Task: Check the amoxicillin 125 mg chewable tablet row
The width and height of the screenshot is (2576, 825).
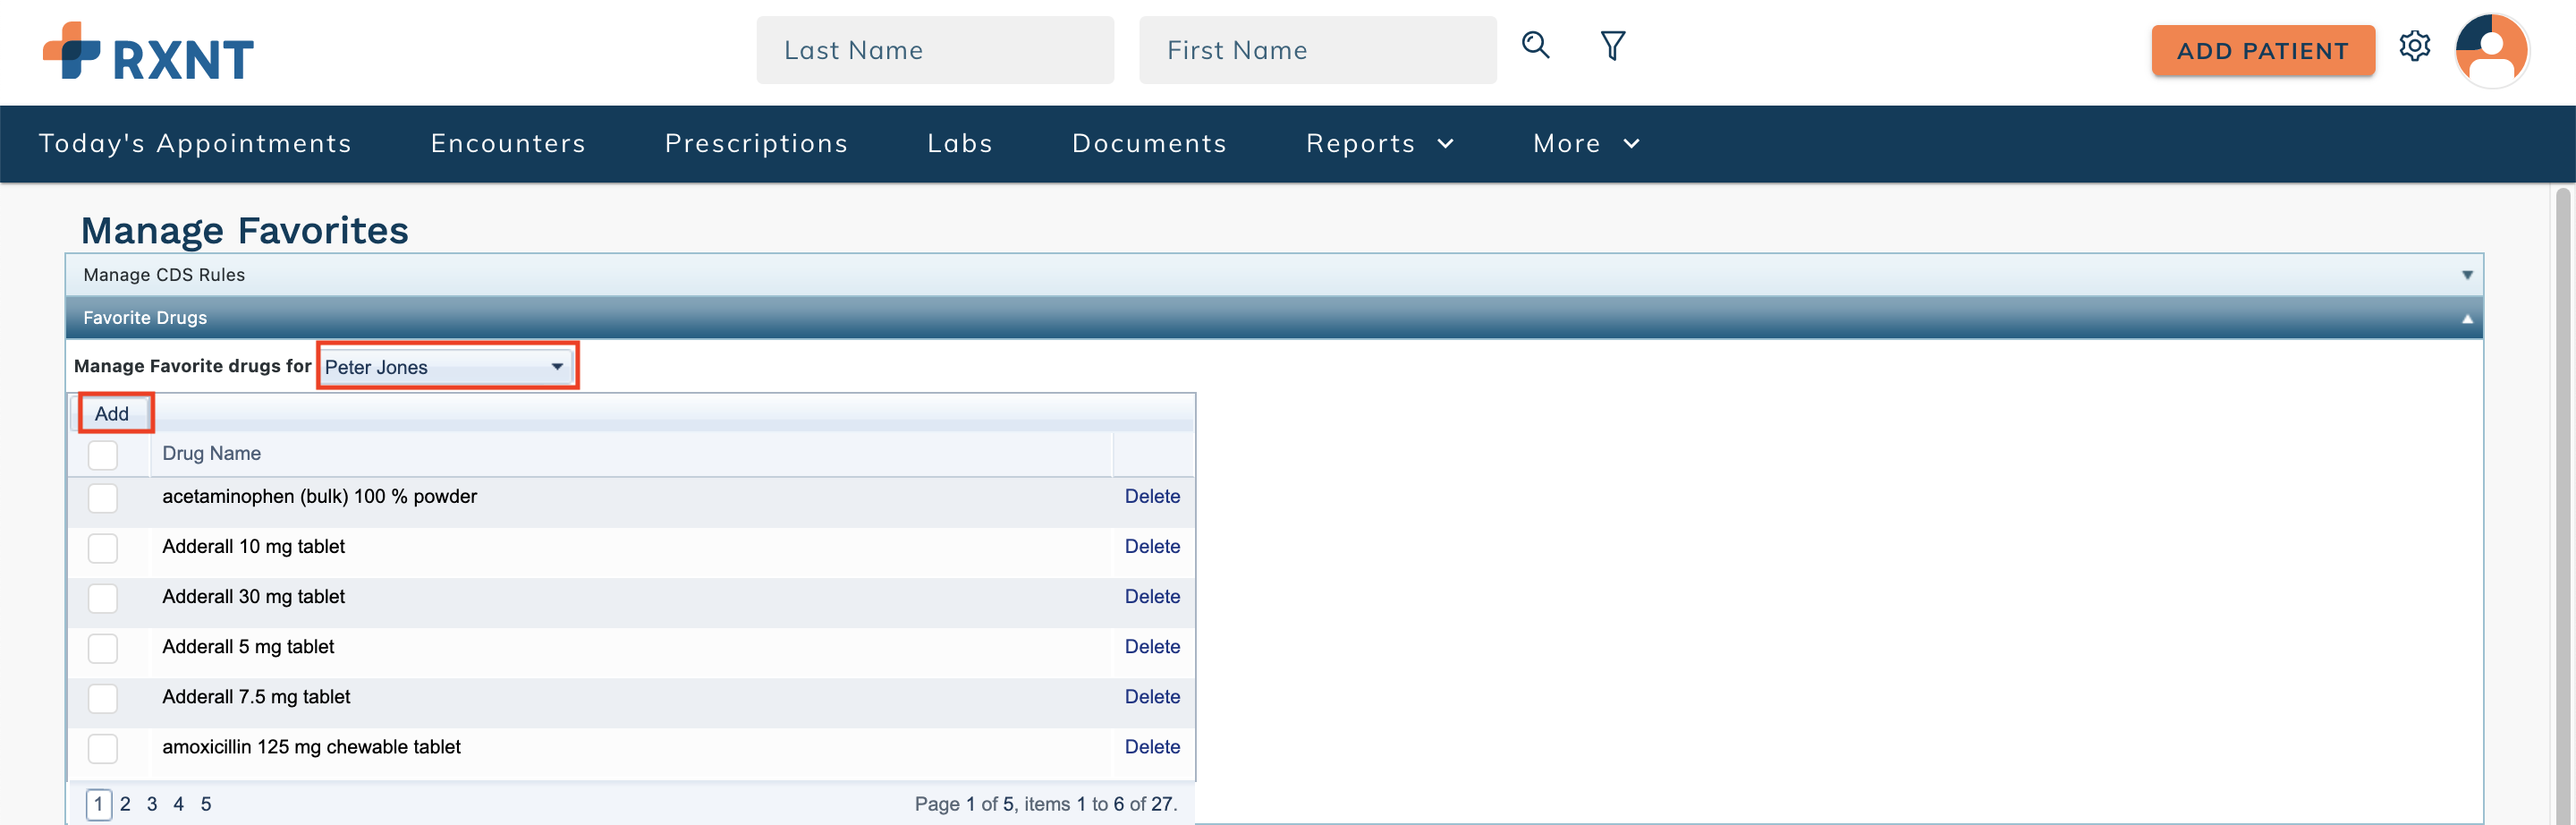Action: (x=103, y=748)
